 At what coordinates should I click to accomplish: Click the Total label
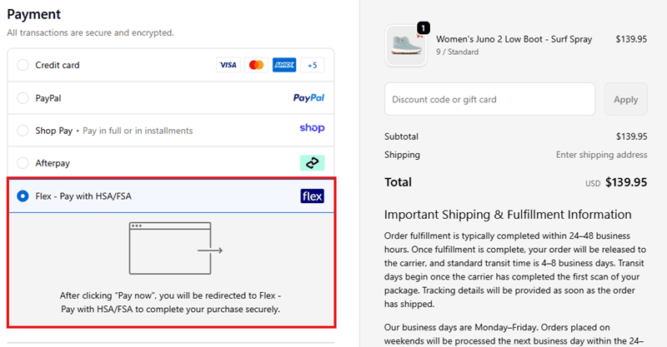tap(399, 182)
